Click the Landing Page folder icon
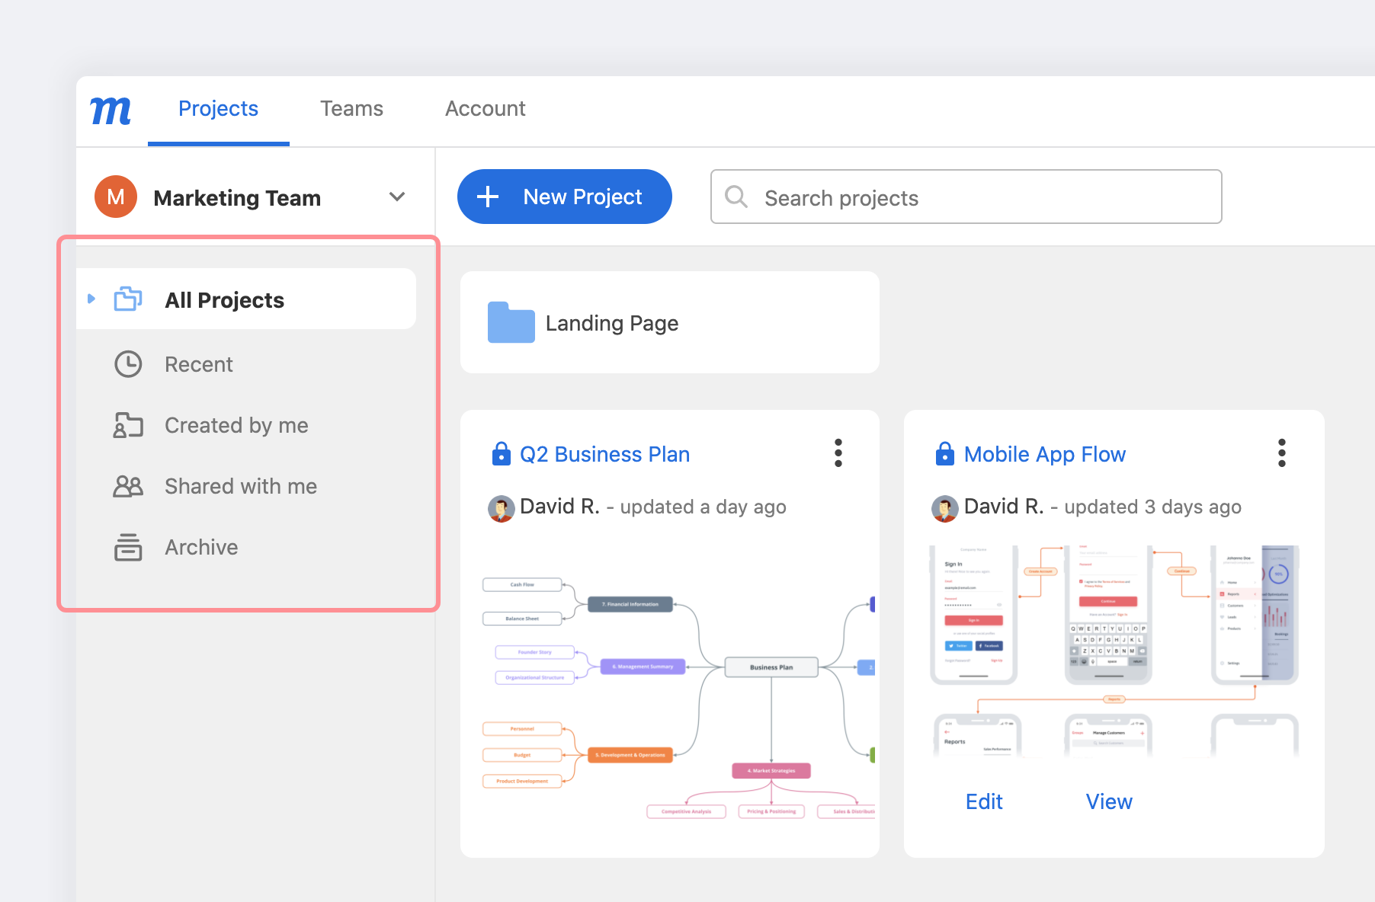This screenshot has width=1375, height=902. pos(511,323)
